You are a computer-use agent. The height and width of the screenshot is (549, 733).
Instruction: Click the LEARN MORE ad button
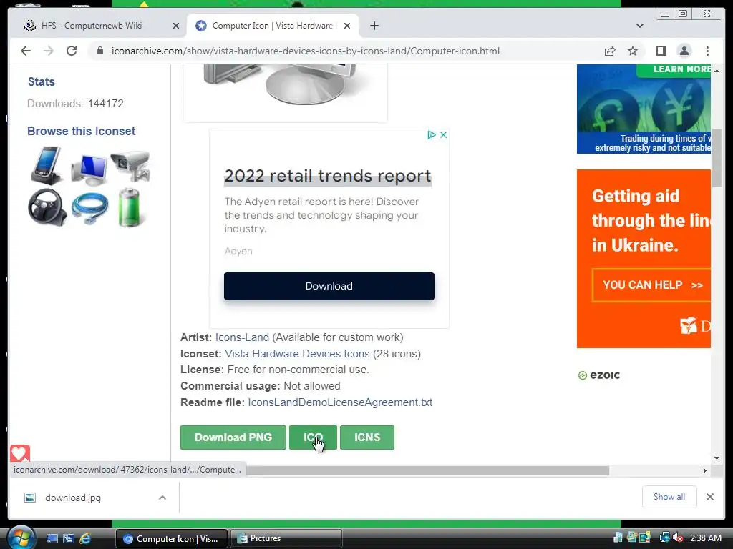pyautogui.click(x=674, y=70)
